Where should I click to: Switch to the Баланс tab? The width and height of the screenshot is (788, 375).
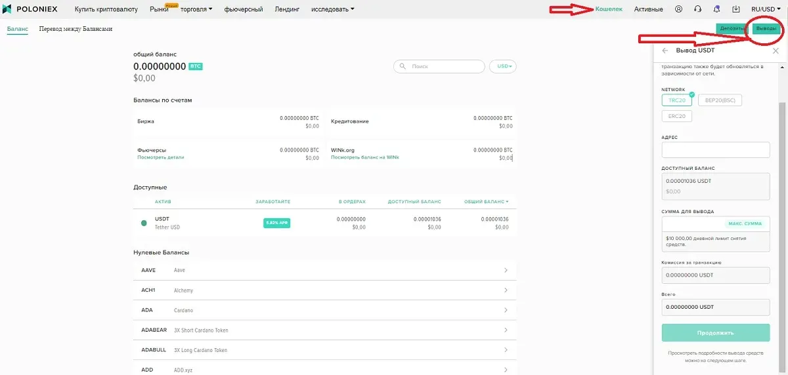tap(18, 29)
